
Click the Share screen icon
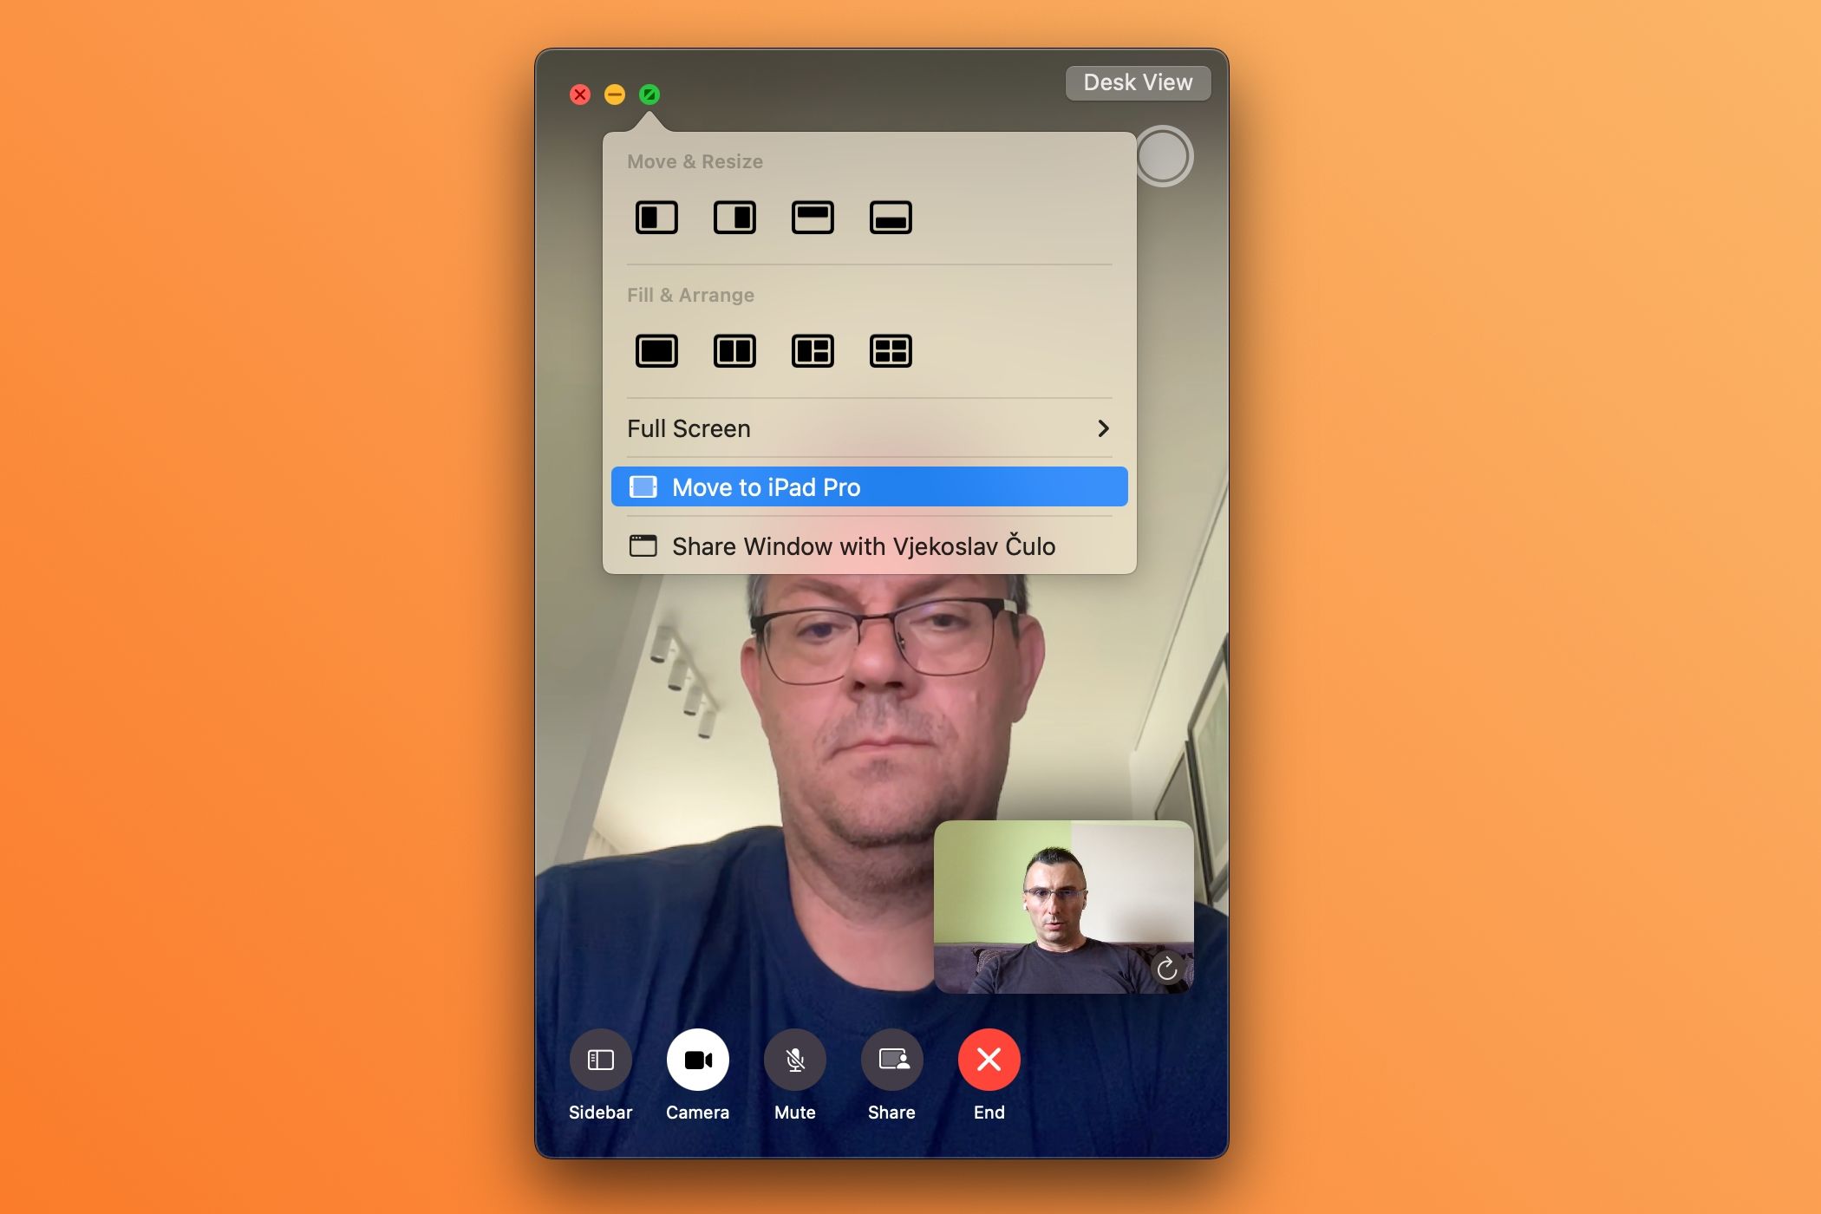[891, 1061]
